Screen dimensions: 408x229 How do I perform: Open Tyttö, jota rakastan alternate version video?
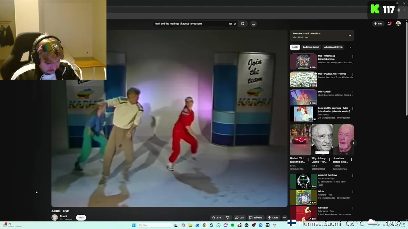pos(303,114)
